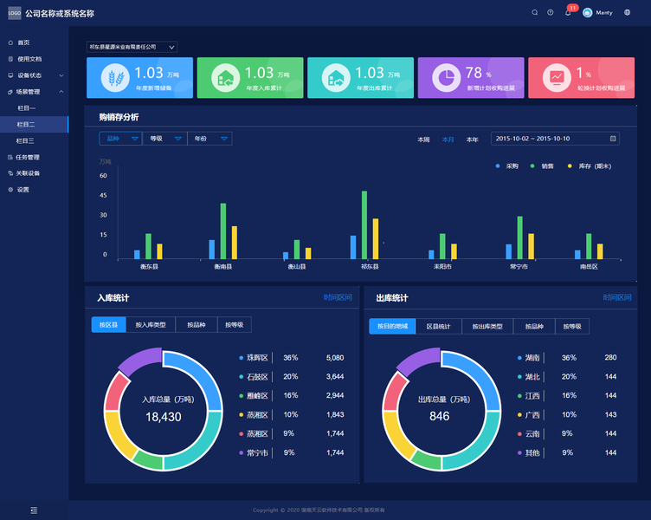Switch to 区县统计 tab

[x=438, y=326]
